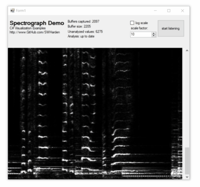
Task: Click the 'Unanalyzed values: 6275' text
Action: click(x=85, y=32)
